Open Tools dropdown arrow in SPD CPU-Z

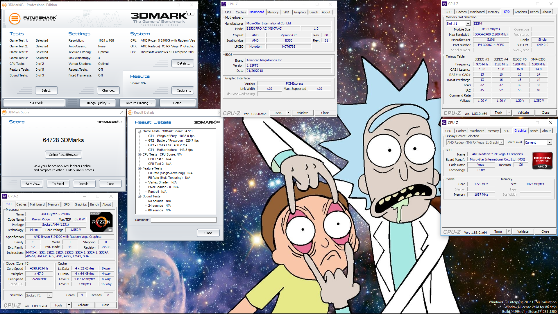pyautogui.click(x=509, y=113)
